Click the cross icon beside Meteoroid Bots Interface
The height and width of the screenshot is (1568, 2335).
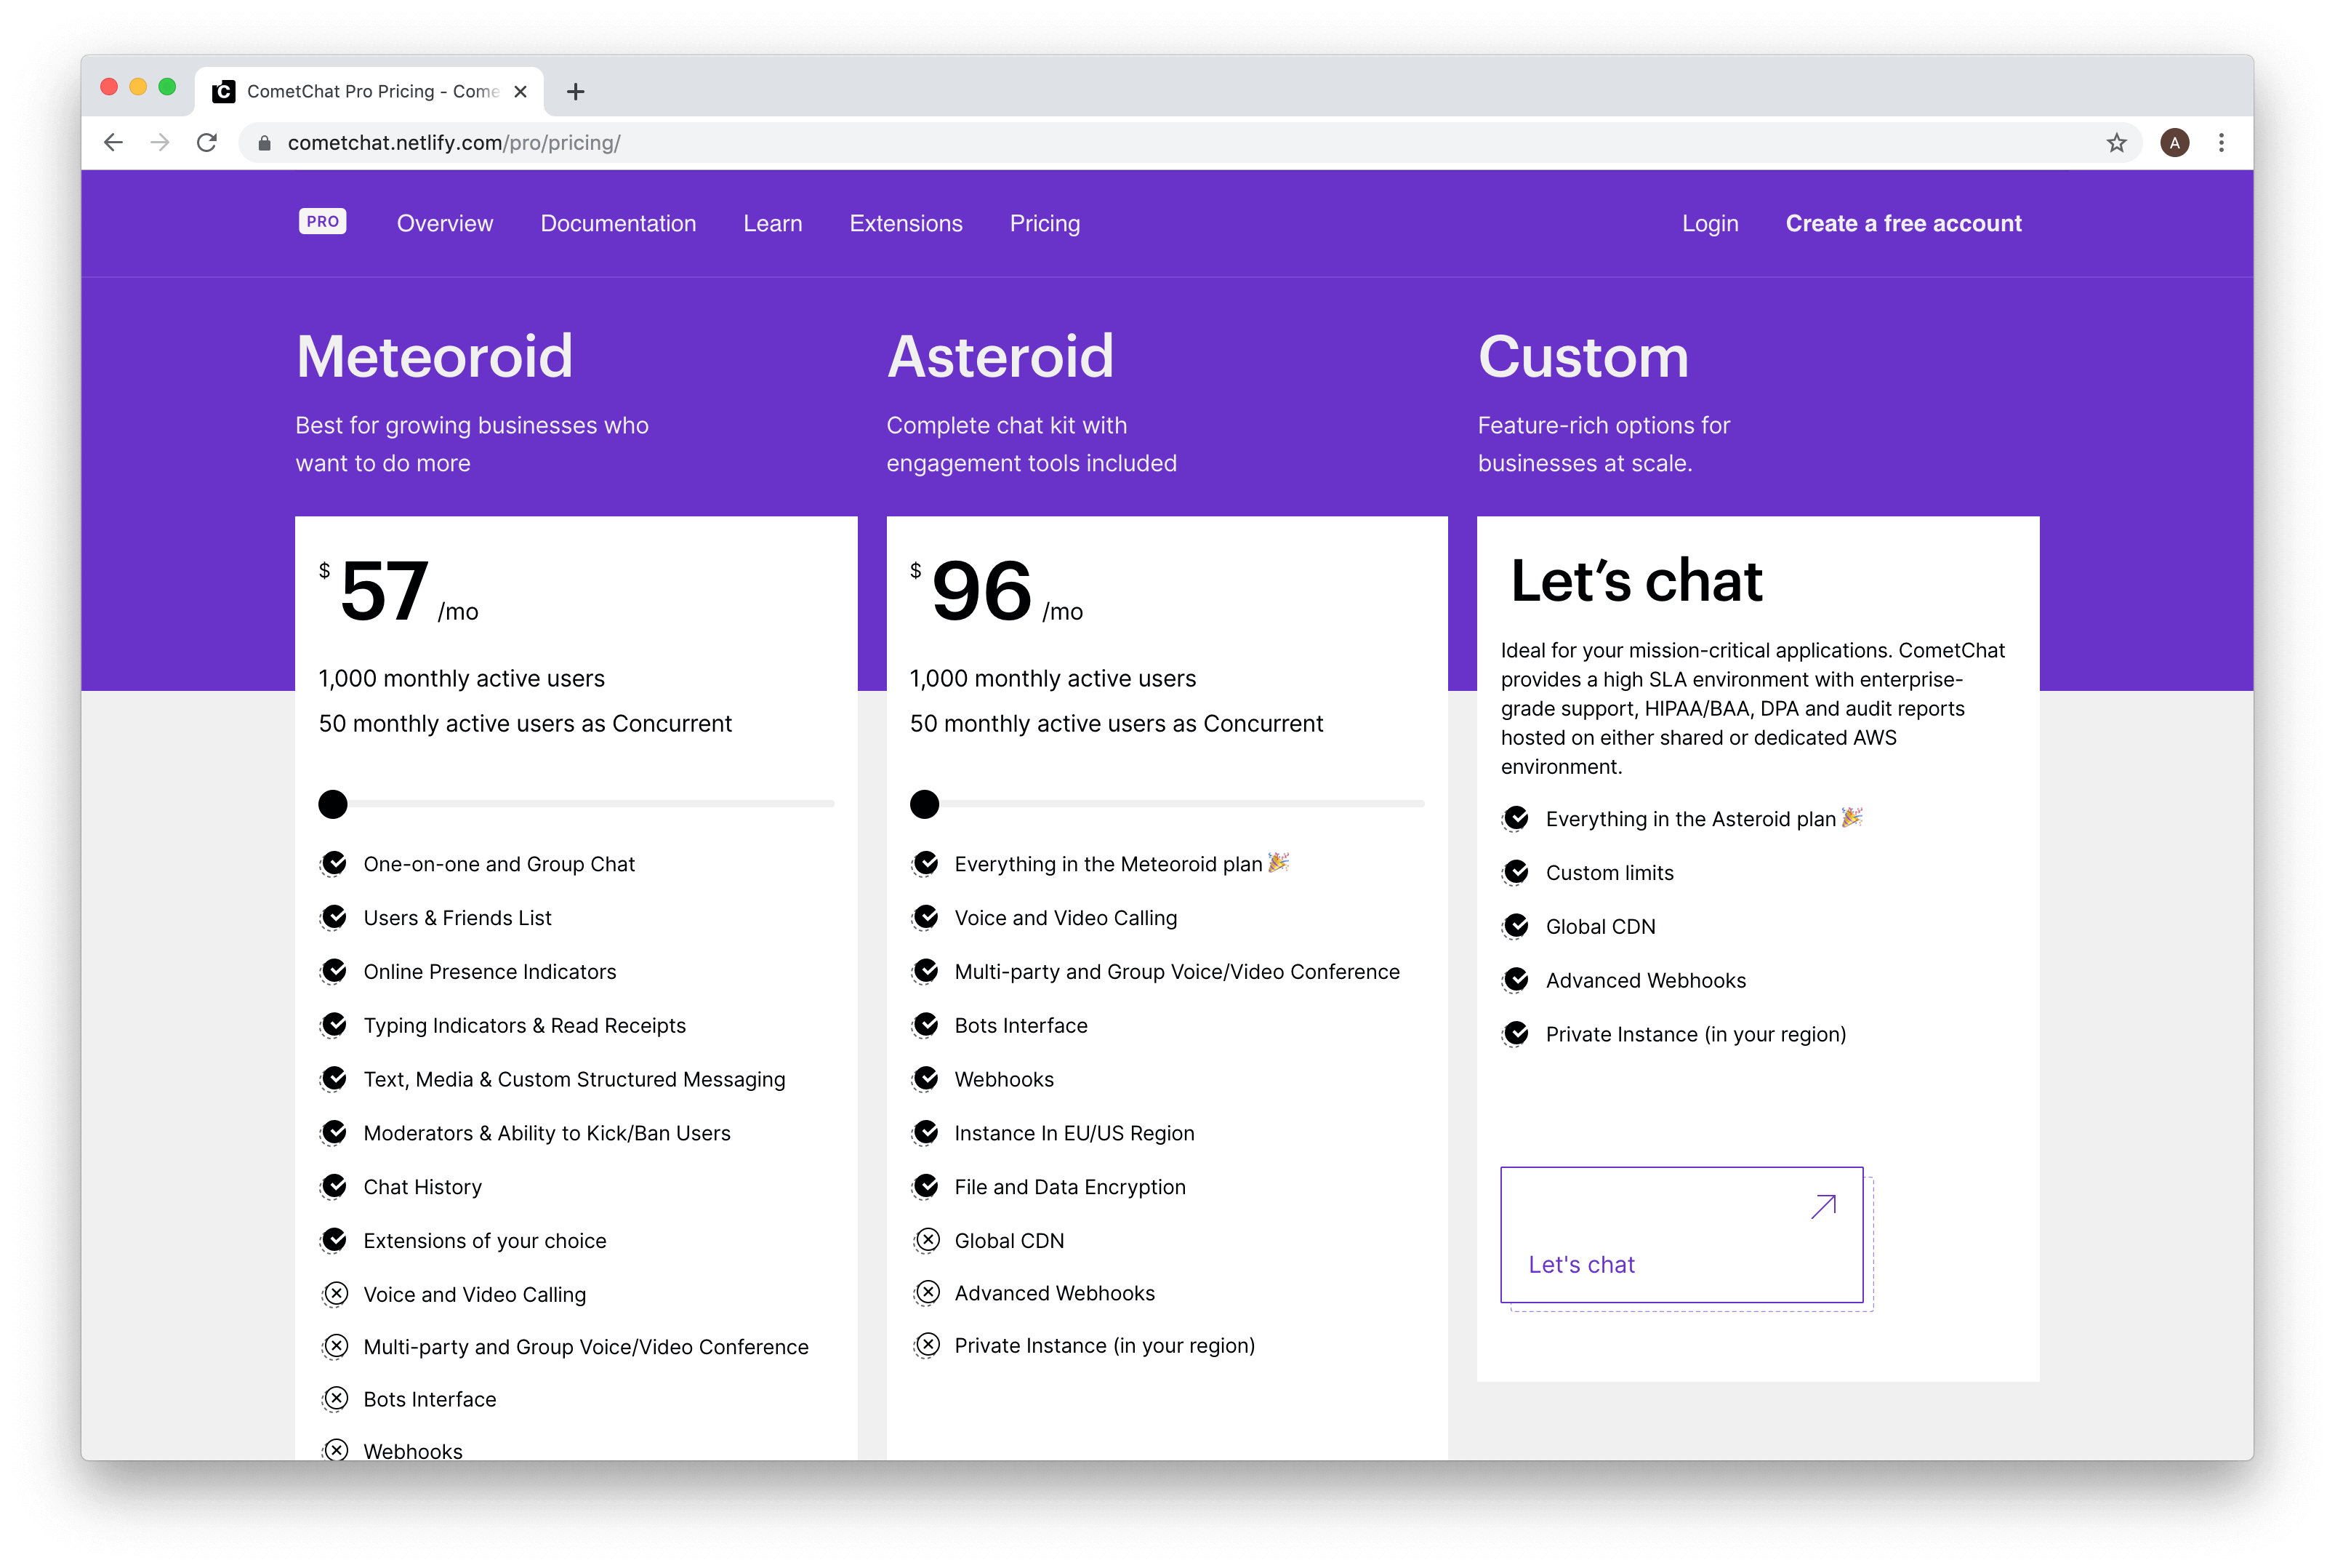pyautogui.click(x=336, y=1399)
